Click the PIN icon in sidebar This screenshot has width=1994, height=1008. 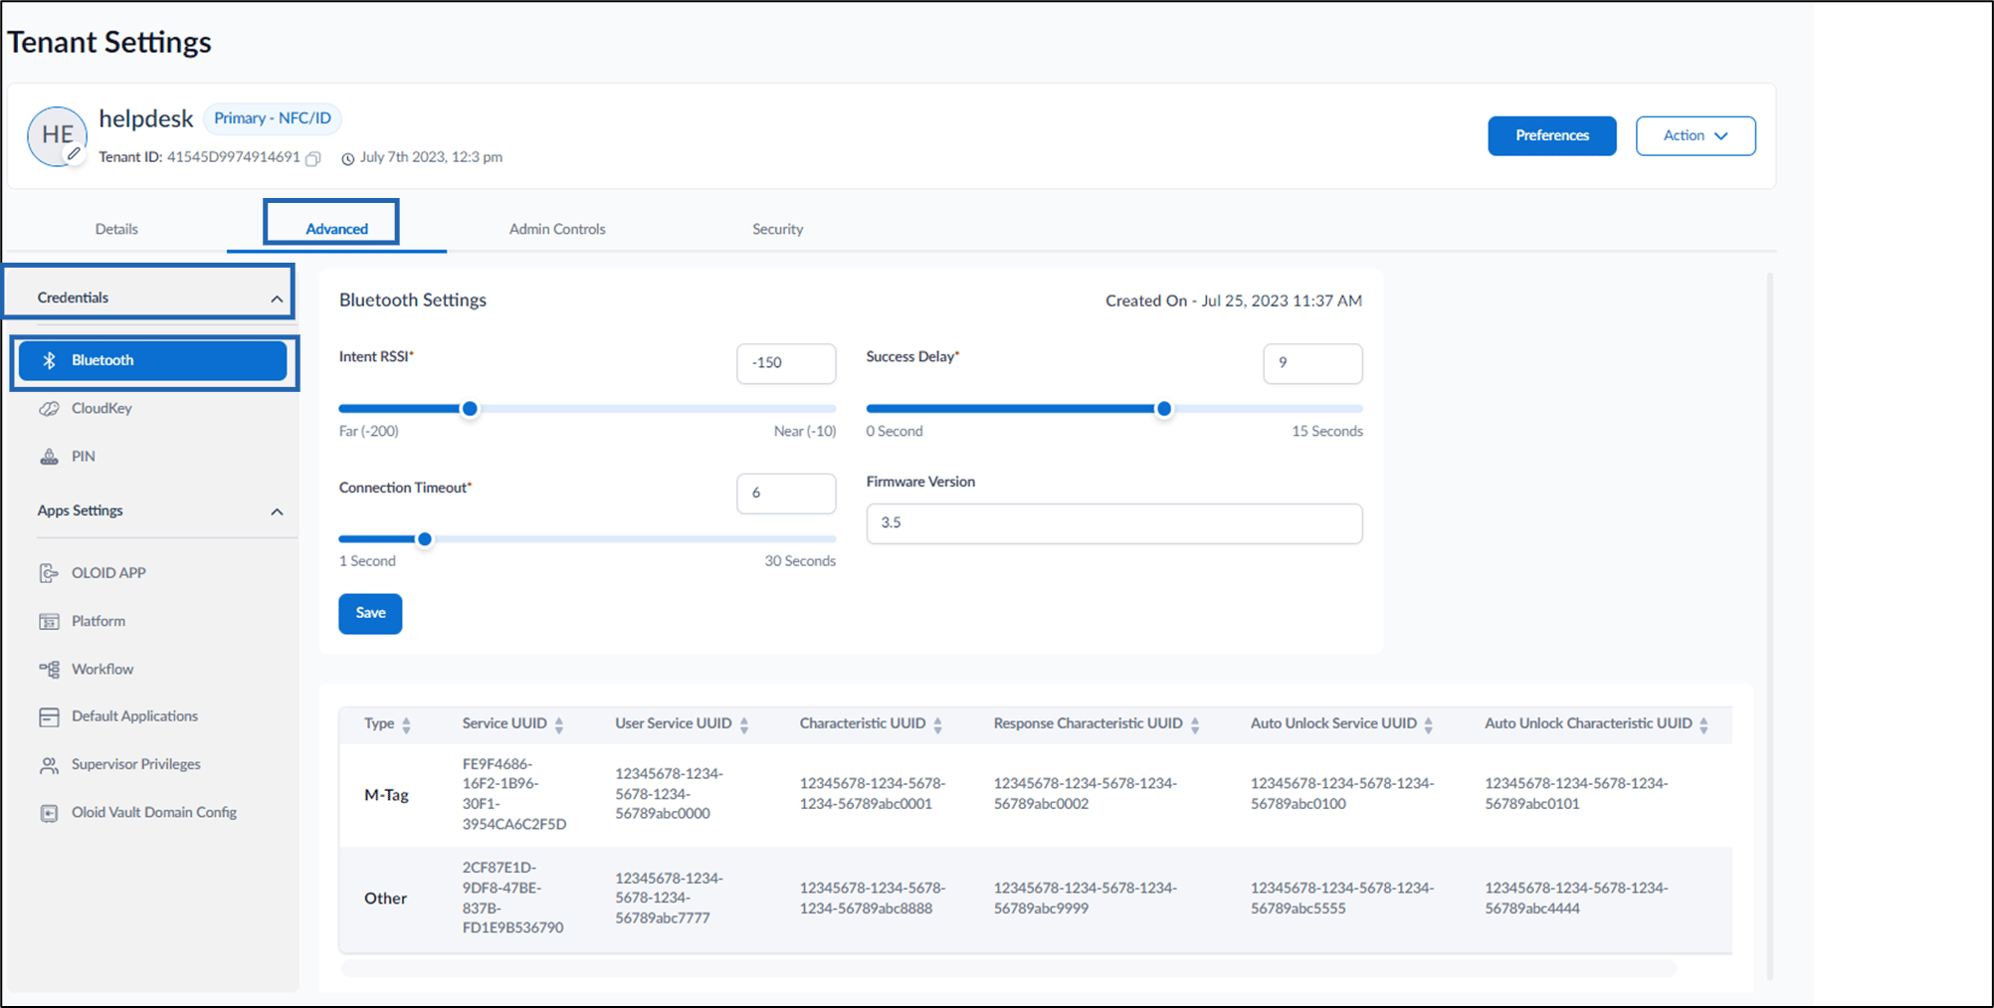pos(49,457)
